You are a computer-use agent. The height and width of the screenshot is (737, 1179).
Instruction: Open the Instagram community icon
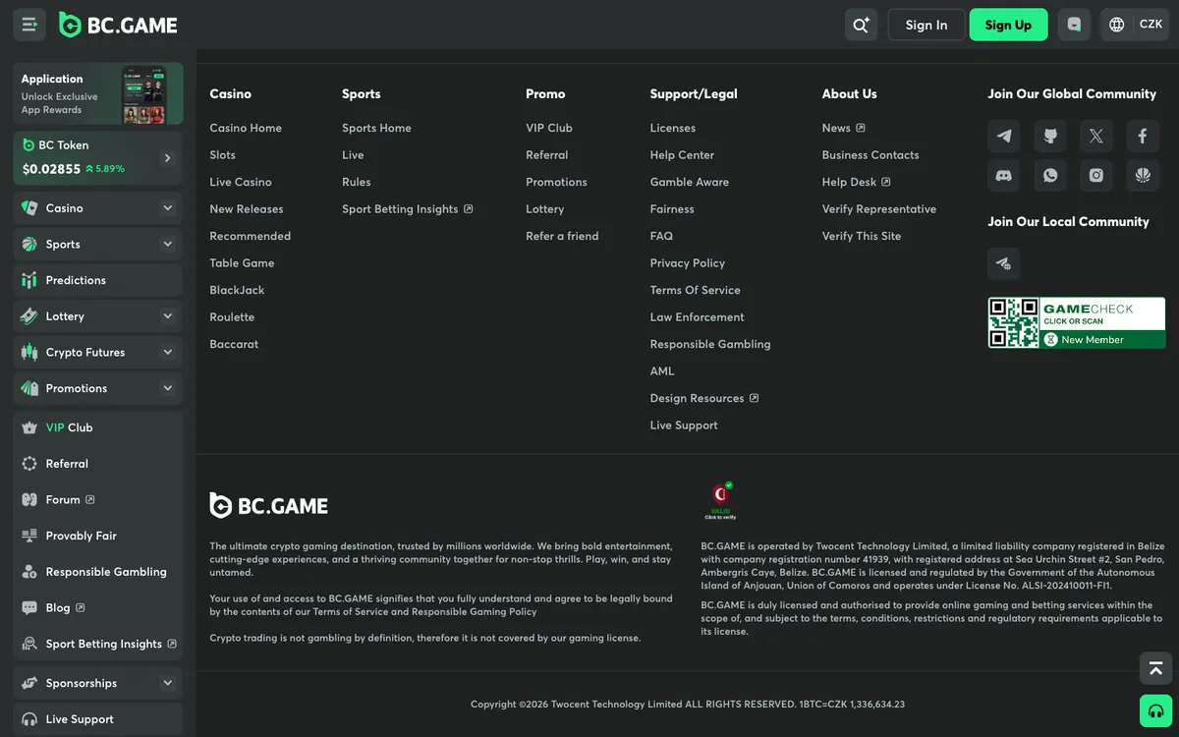pyautogui.click(x=1096, y=176)
